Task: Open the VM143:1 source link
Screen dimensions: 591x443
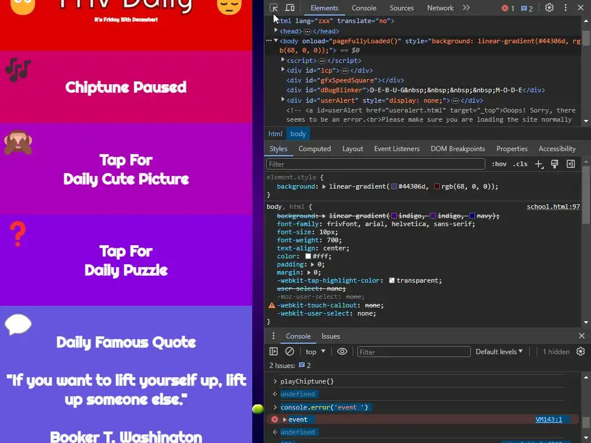Action: point(548,419)
